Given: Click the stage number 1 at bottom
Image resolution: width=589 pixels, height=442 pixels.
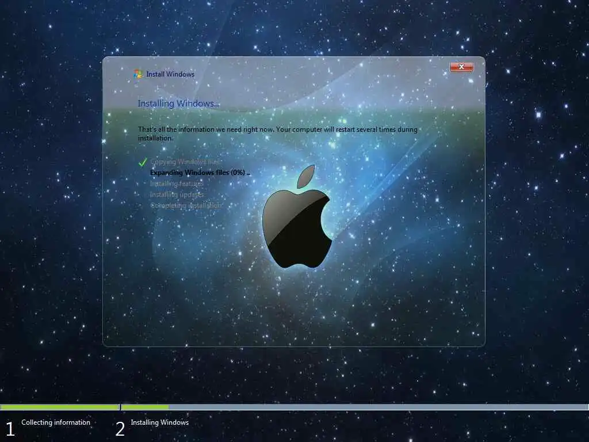Looking at the screenshot, I should tap(10, 429).
